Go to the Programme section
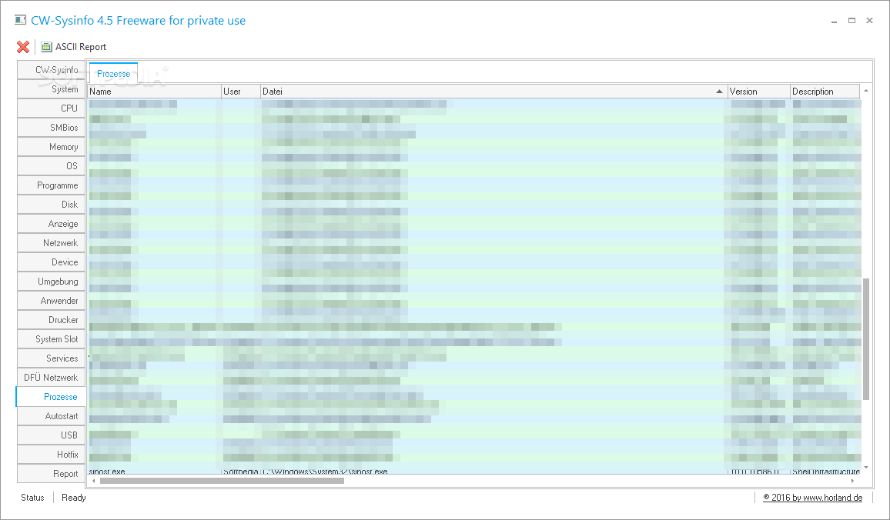Image resolution: width=890 pixels, height=520 pixels. 51,185
